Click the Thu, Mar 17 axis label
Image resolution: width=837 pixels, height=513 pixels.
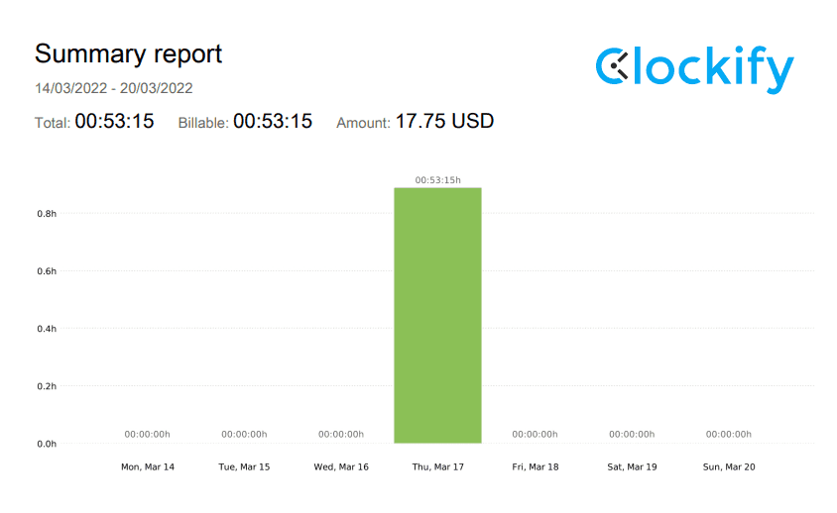click(x=437, y=466)
